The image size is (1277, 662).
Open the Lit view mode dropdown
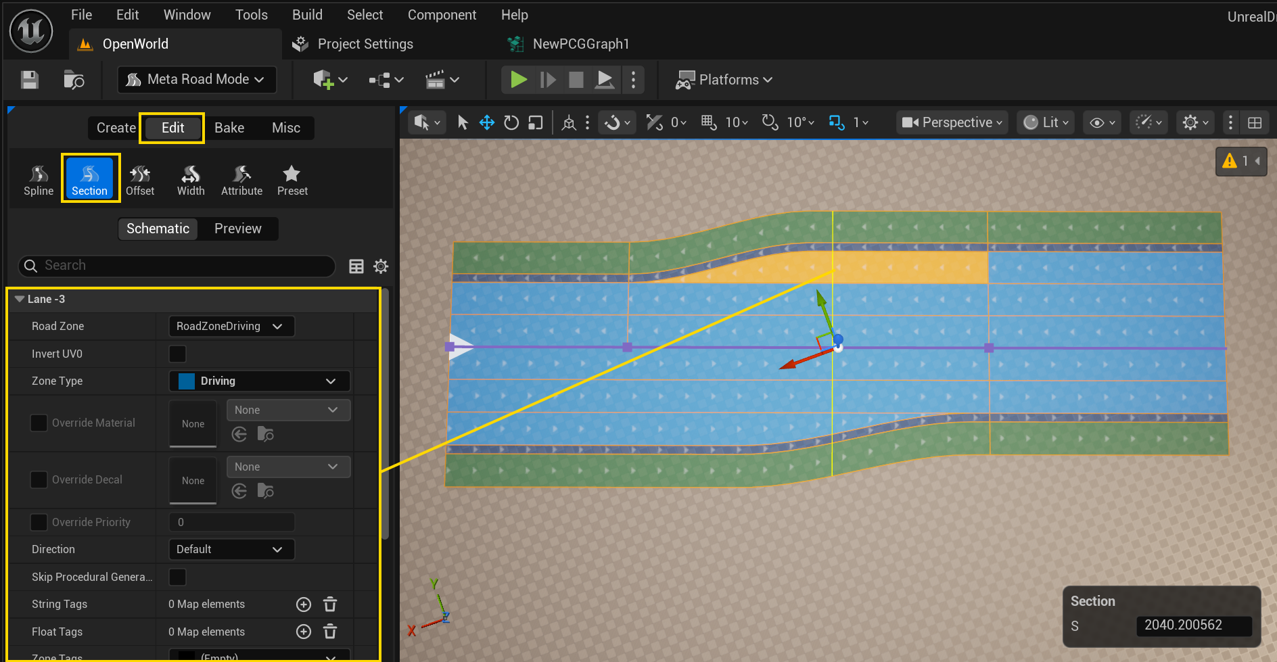pos(1046,122)
